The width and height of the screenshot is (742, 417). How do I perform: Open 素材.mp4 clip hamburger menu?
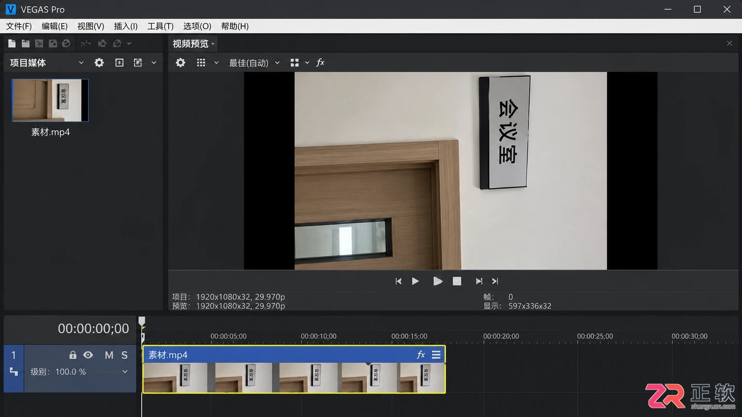point(436,355)
